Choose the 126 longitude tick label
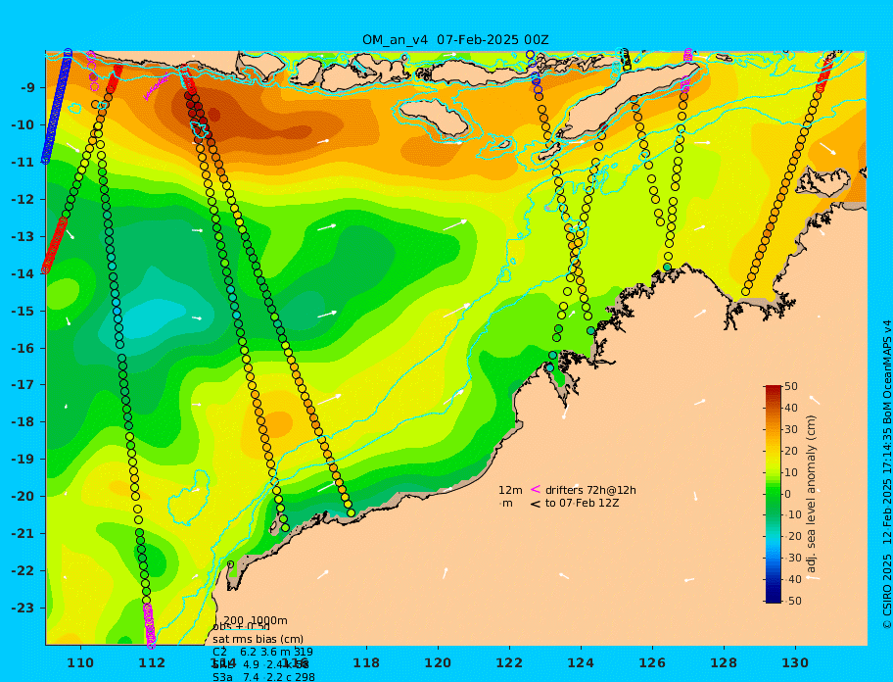Screen dimensions: 893x682 tap(652, 662)
